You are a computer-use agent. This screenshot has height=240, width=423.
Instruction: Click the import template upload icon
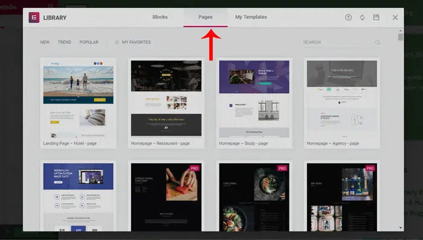pos(349,18)
